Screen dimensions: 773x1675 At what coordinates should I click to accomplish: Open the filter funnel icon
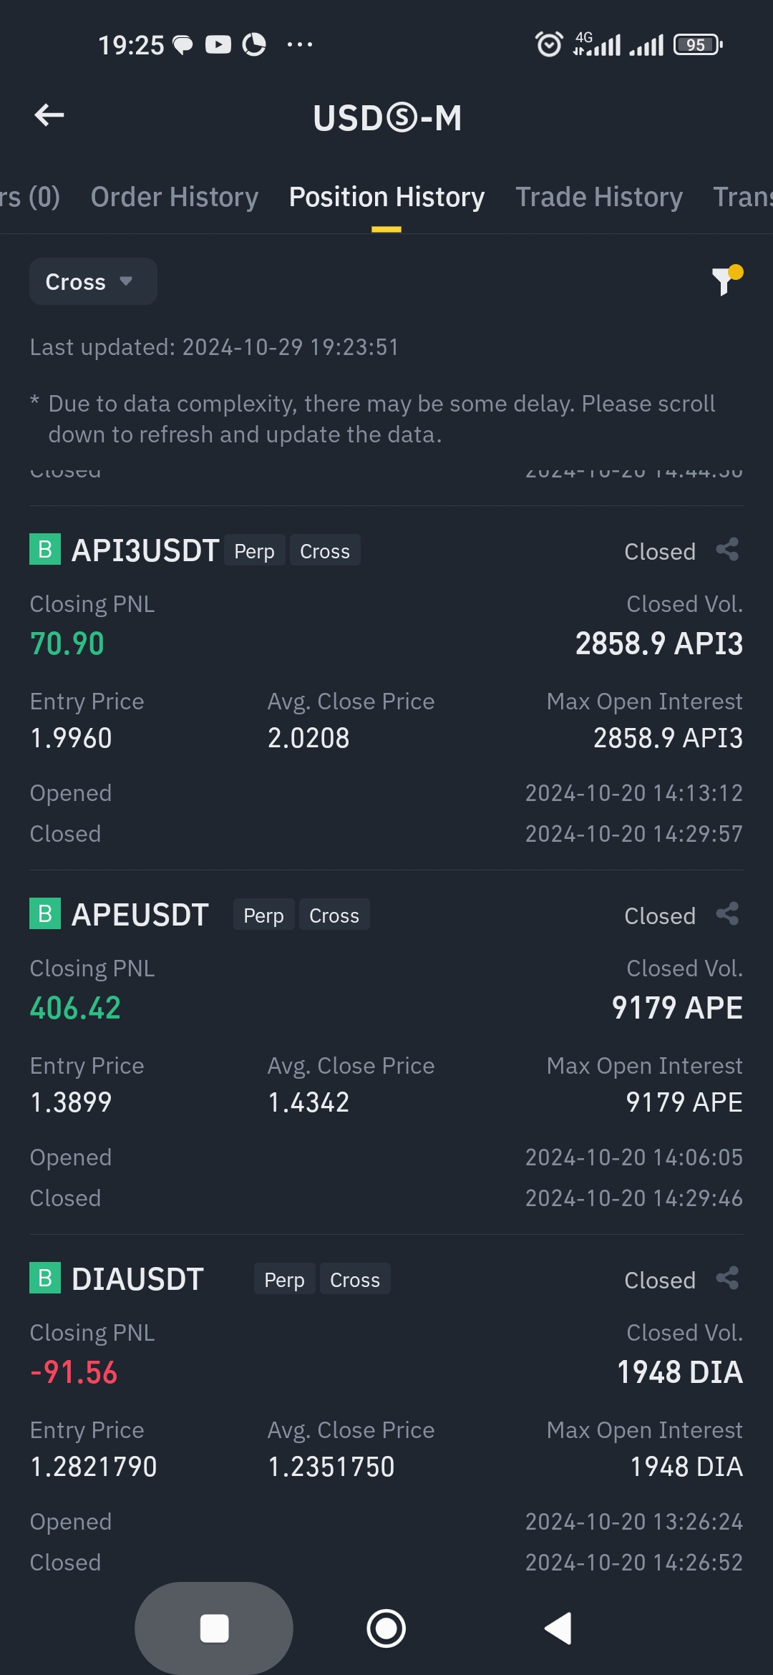726,280
